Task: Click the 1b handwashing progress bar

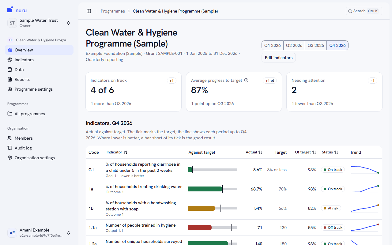Action: [213, 208]
